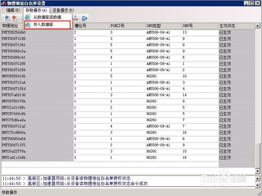Select address cell FHTT00f712f6
Screen dimensions: 262x196
(37, 39)
